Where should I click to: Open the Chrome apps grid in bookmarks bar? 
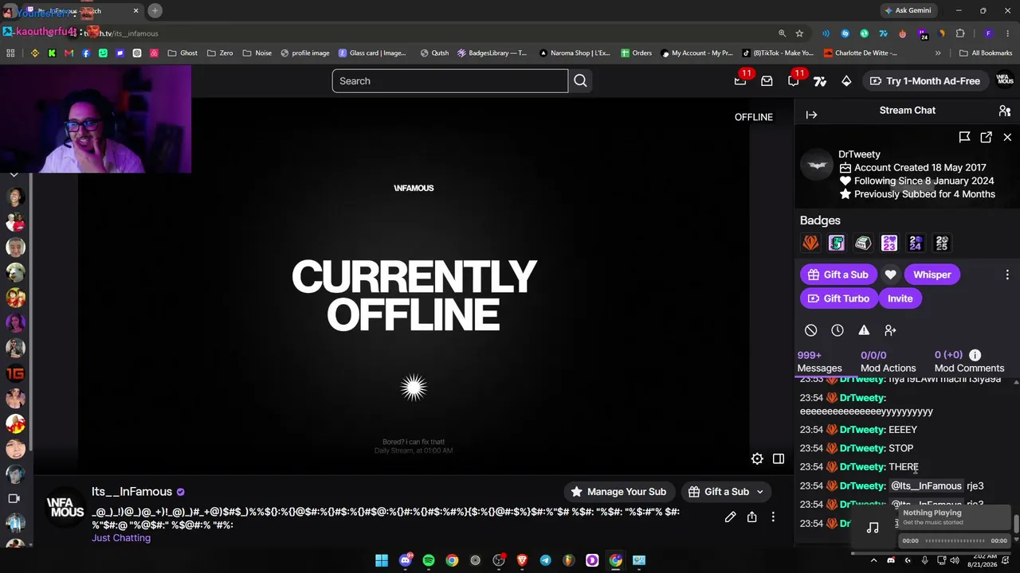(x=10, y=53)
